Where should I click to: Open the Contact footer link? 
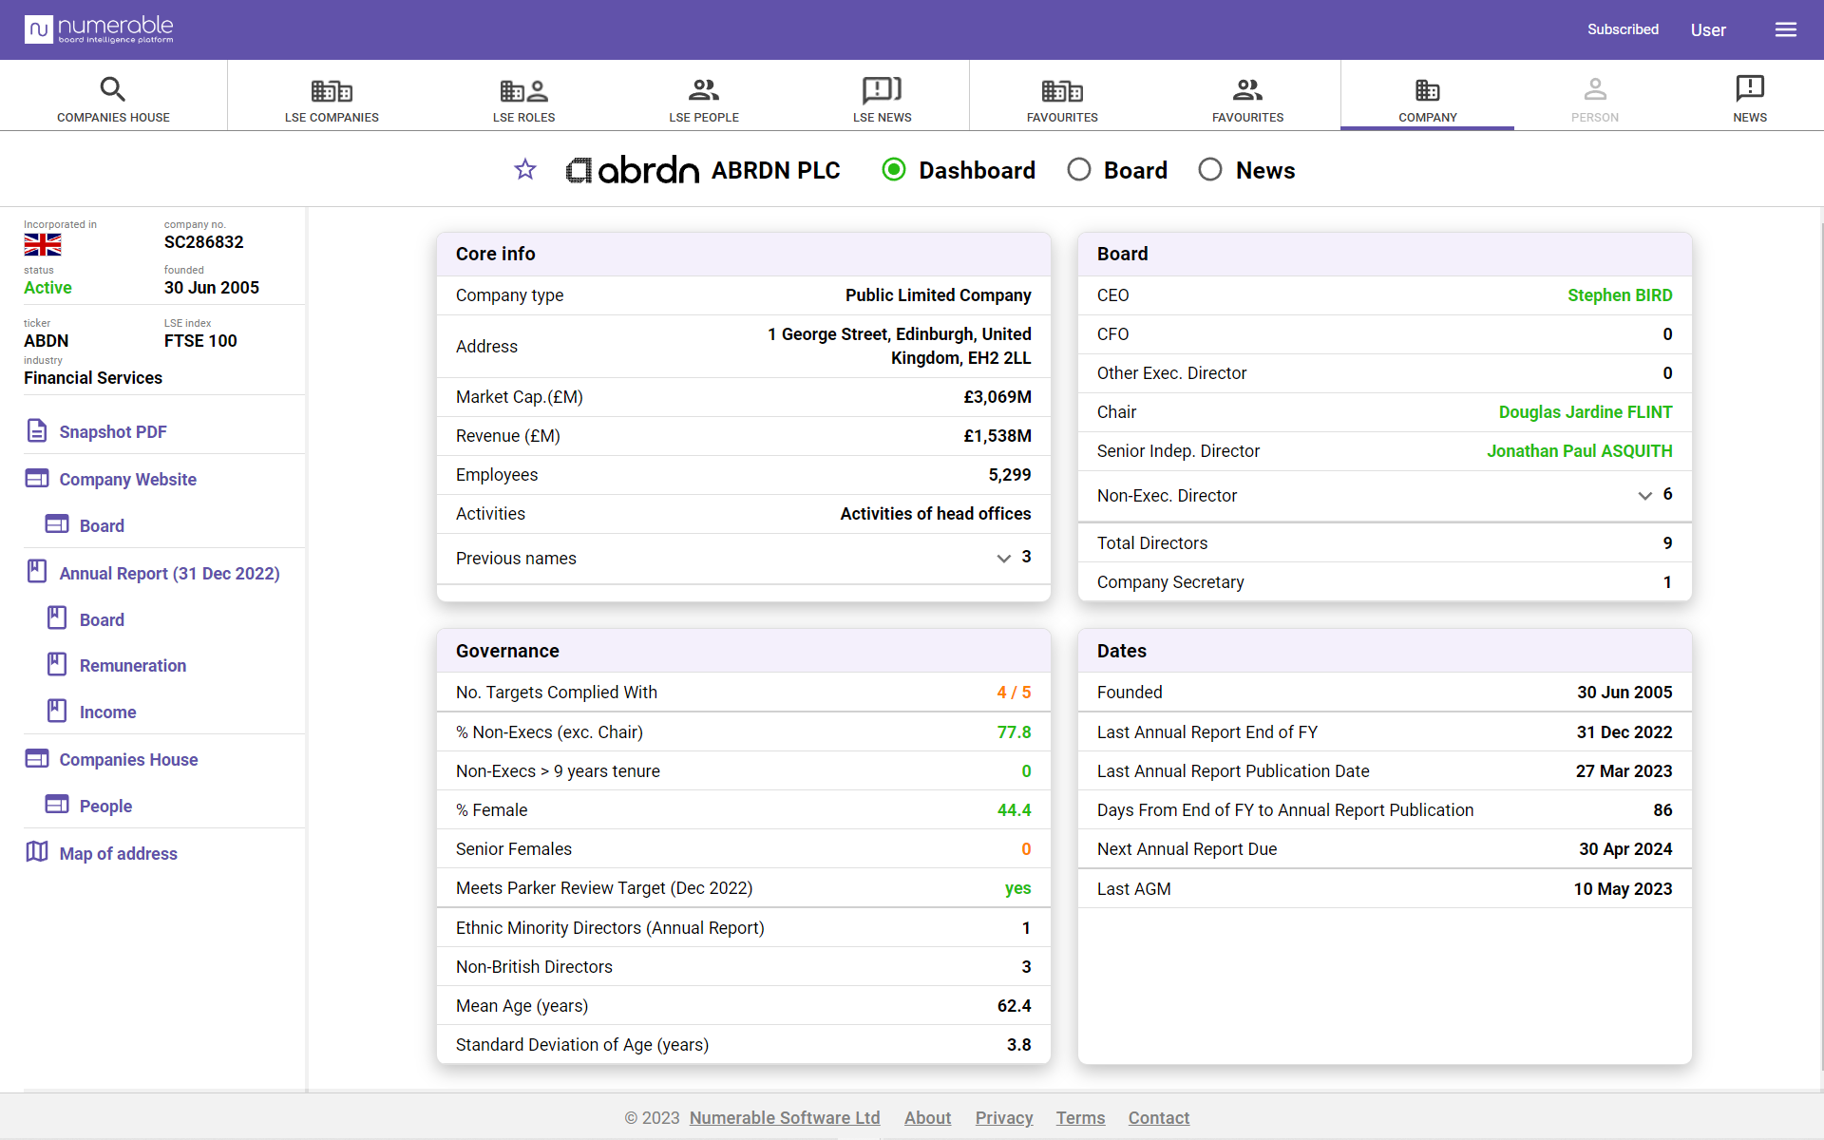[1158, 1118]
